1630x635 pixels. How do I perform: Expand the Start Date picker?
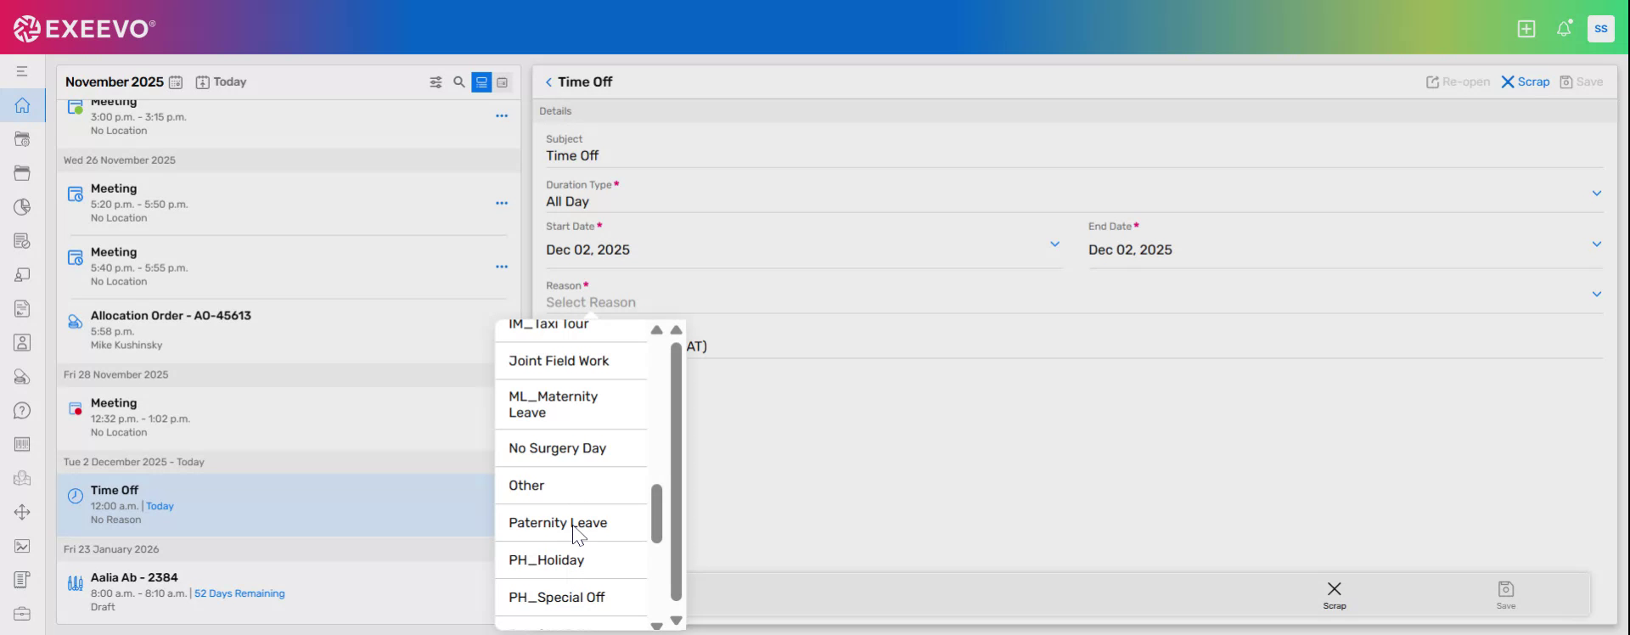point(1054,244)
